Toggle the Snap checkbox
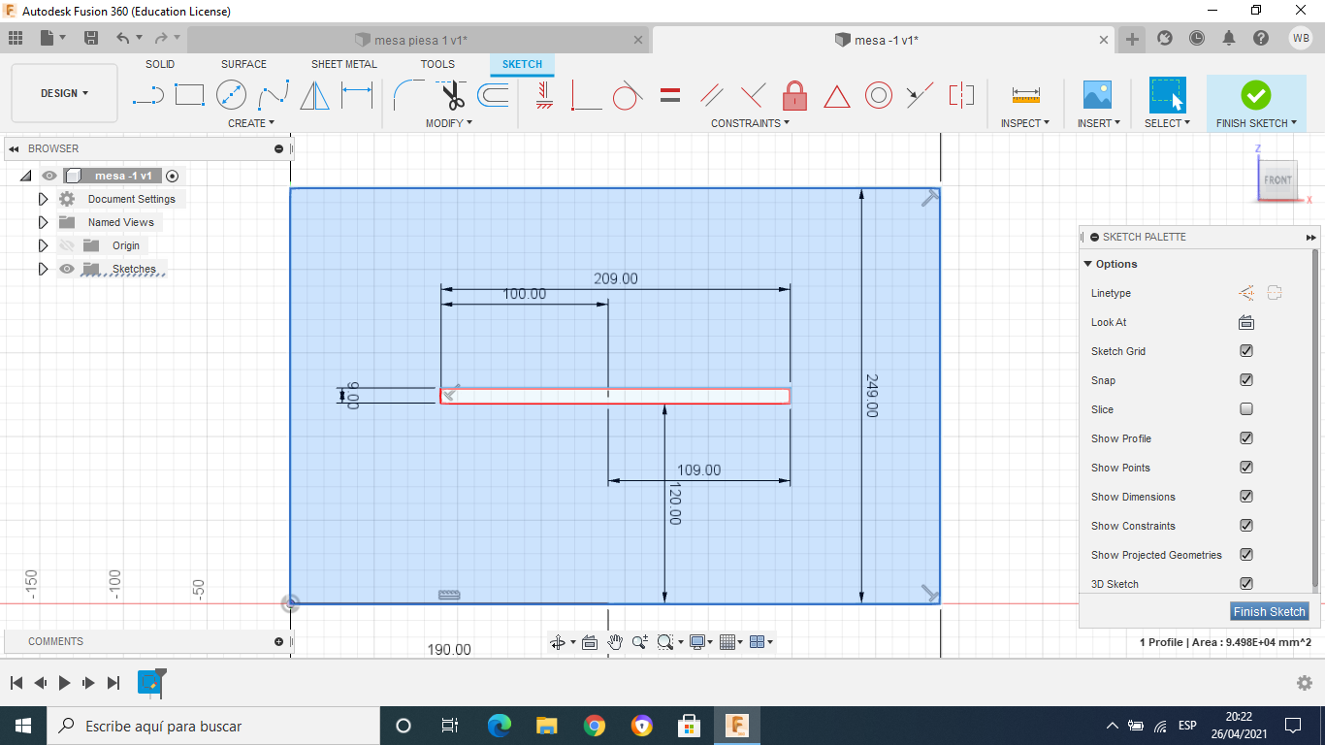The width and height of the screenshot is (1325, 745). coord(1246,380)
